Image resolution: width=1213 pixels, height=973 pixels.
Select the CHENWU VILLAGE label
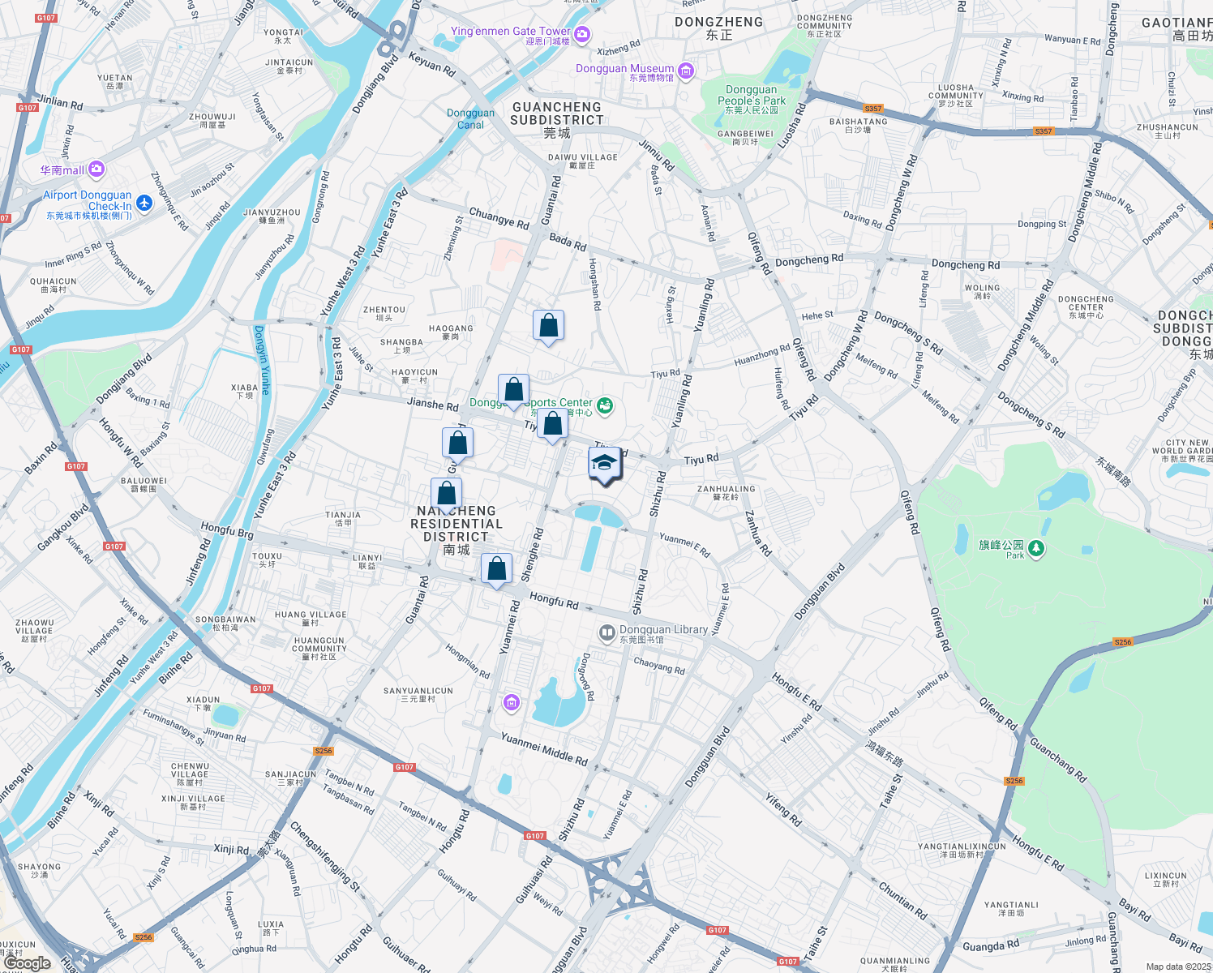pyautogui.click(x=191, y=774)
